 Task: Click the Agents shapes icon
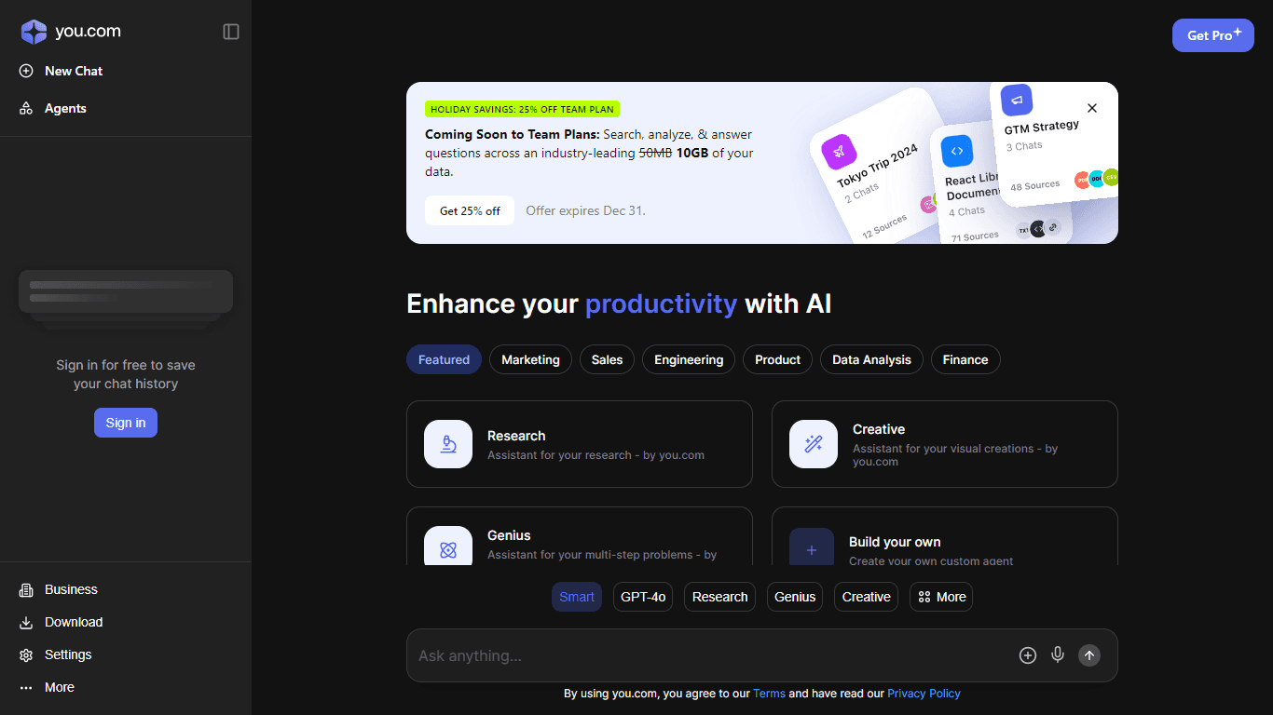[26, 109]
